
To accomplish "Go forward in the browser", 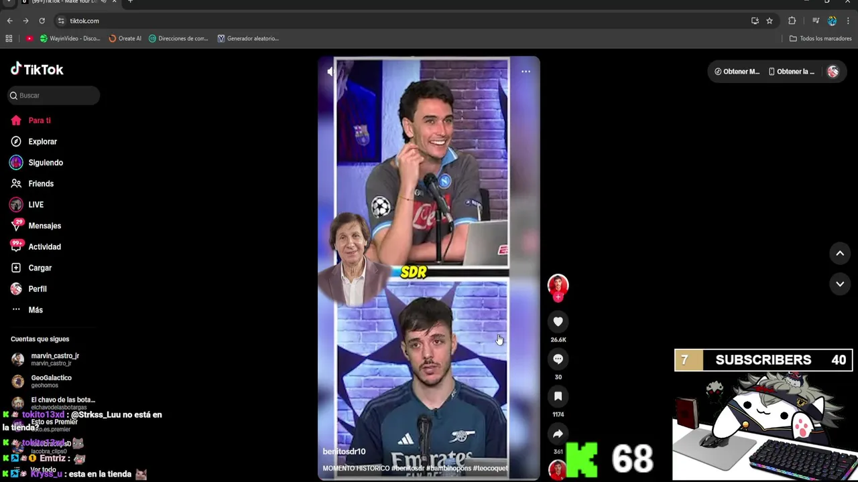I will coord(25,21).
